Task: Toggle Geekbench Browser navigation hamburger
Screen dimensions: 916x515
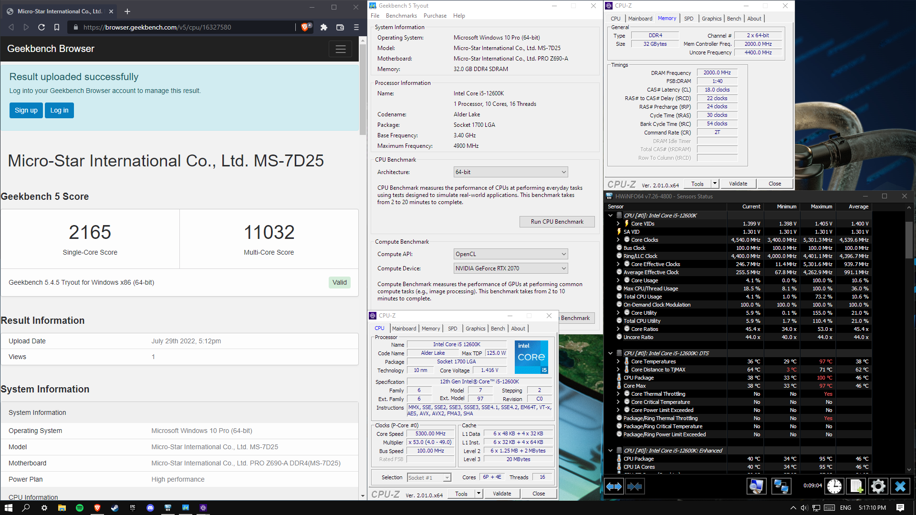Action: 341,49
